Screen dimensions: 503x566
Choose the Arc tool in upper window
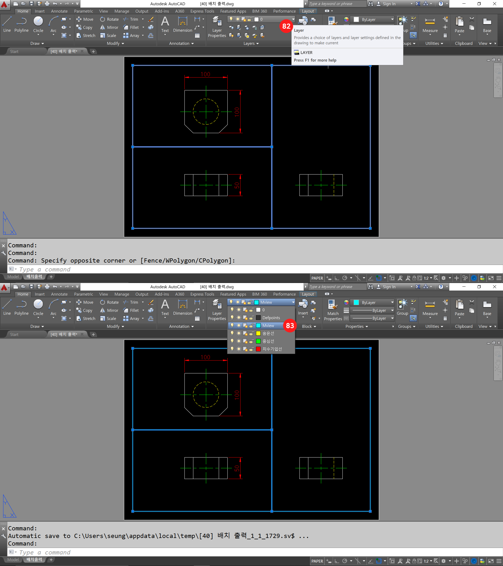coord(53,24)
